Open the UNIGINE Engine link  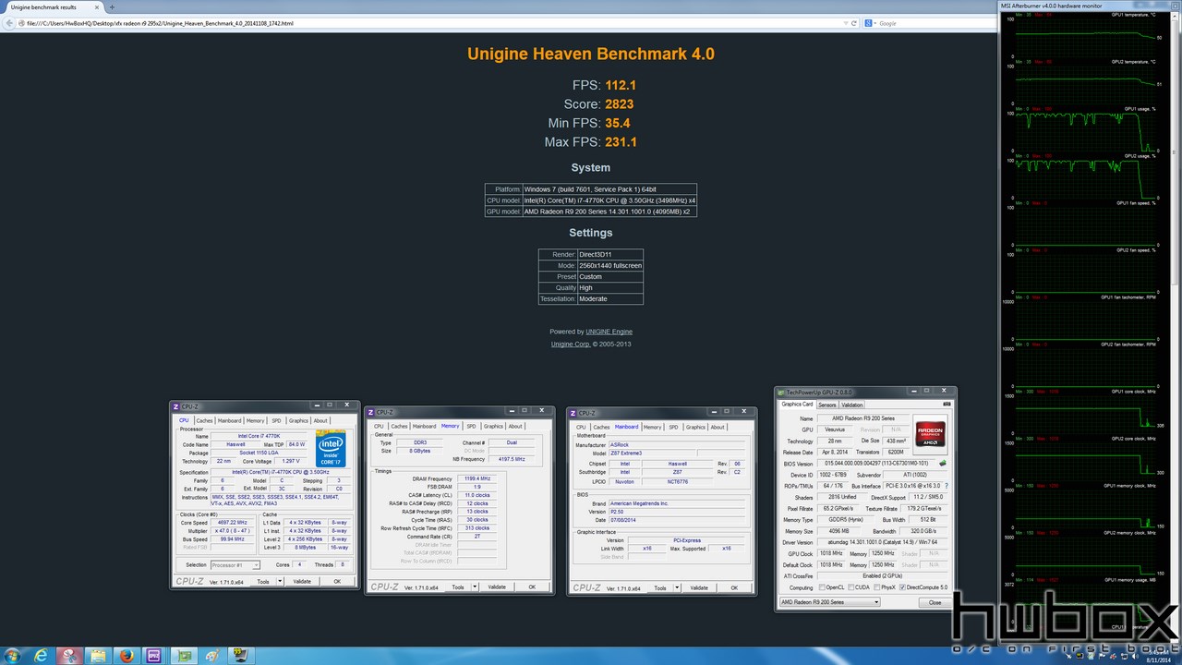609,332
